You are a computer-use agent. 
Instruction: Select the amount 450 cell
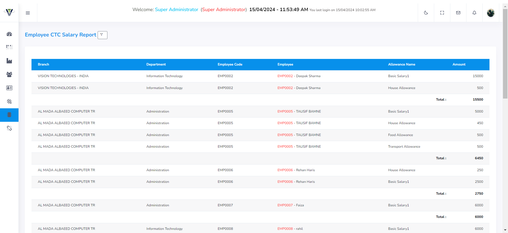click(x=480, y=123)
